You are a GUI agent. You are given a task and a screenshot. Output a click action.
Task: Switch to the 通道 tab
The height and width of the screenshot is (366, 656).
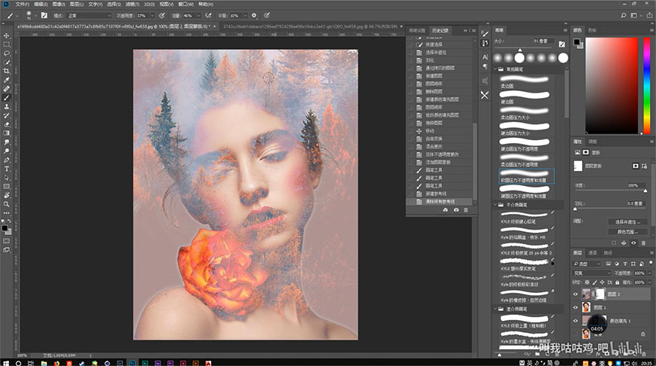pyautogui.click(x=593, y=252)
